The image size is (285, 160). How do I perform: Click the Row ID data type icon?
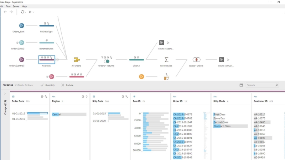point(134,96)
